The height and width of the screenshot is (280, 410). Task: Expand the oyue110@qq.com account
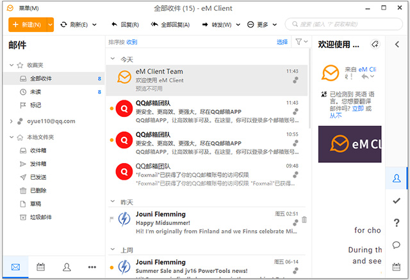click(12, 121)
